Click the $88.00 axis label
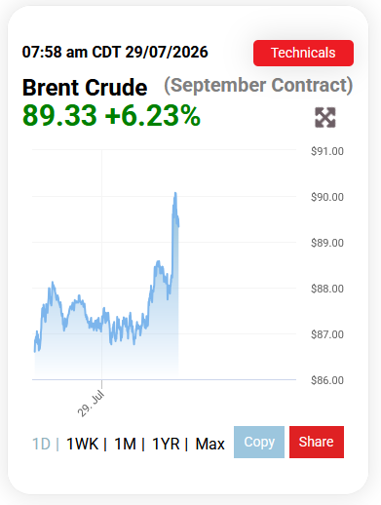This screenshot has width=381, height=505. (327, 289)
